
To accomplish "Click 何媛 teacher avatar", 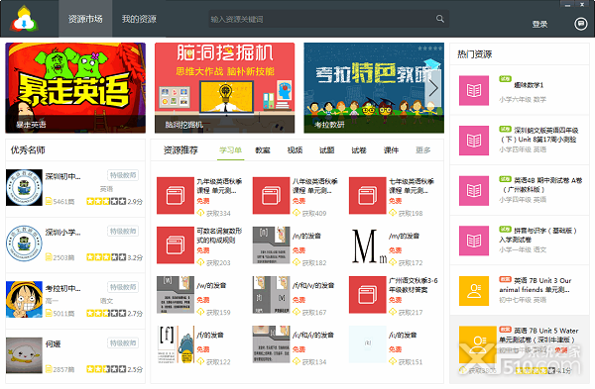I will 24,355.
